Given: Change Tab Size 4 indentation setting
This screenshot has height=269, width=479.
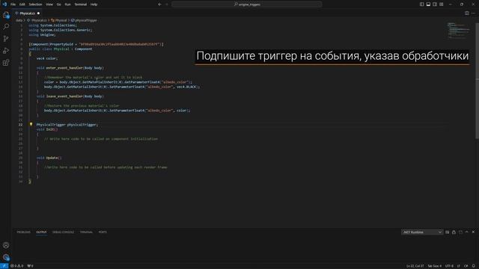Looking at the screenshot, I should 434,266.
